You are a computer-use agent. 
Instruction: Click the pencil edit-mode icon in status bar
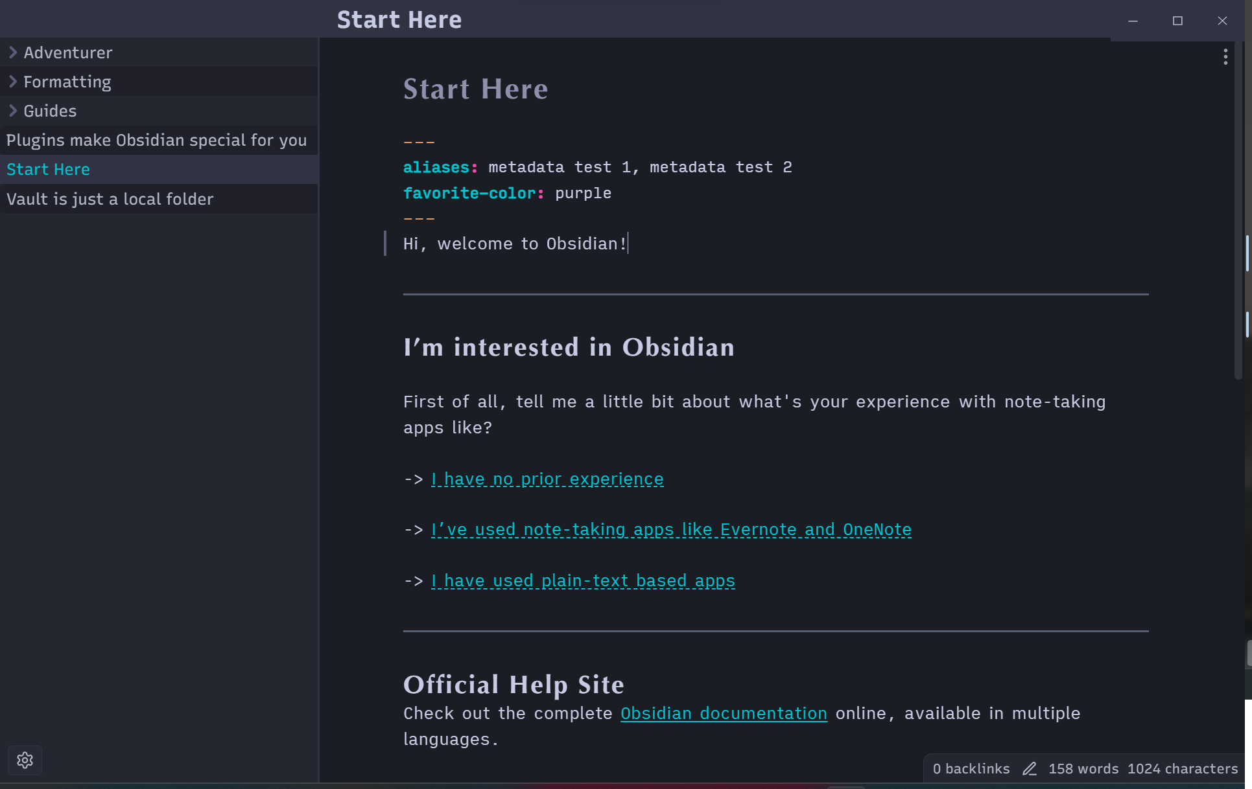(x=1030, y=769)
